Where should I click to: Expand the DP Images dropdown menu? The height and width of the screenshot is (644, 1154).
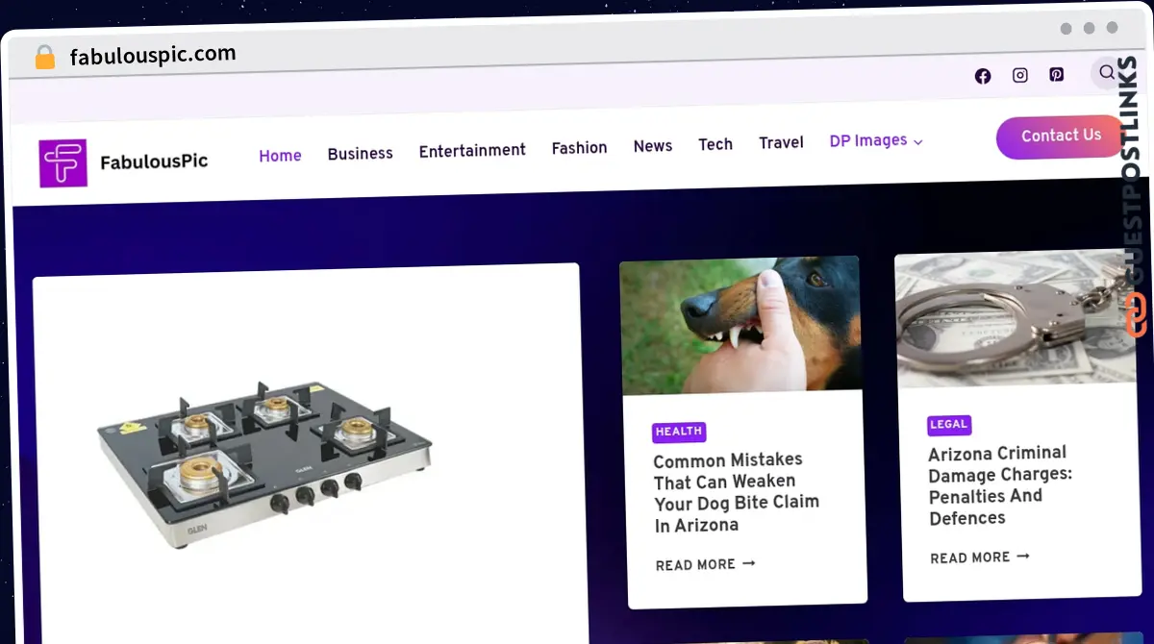coord(875,140)
